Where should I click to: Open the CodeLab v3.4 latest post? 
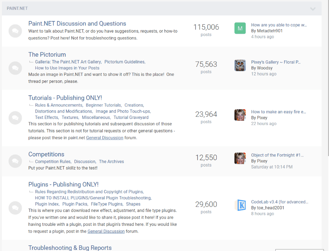tap(279, 202)
